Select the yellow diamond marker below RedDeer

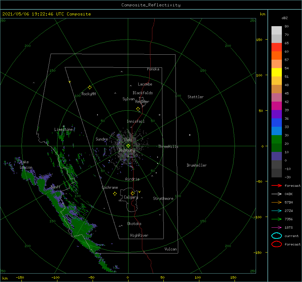[138, 109]
